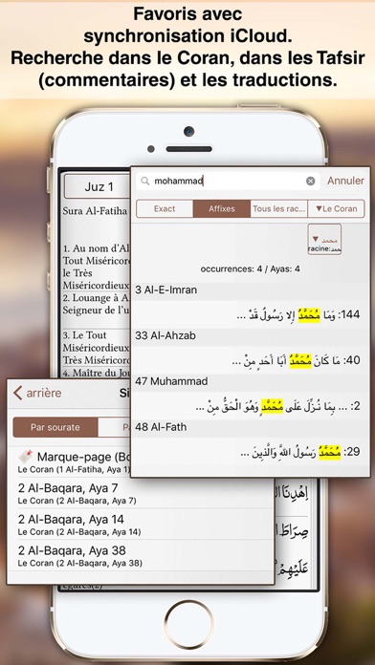Open the Le Coran source dropdown
This screenshot has height=665, width=375.
pos(337,208)
